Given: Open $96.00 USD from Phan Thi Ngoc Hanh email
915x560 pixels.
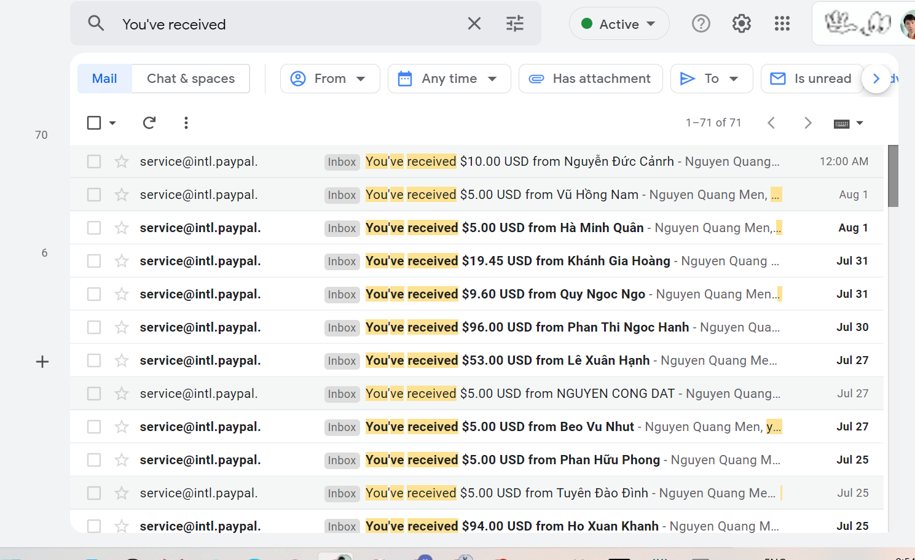Looking at the screenshot, I should pyautogui.click(x=476, y=327).
